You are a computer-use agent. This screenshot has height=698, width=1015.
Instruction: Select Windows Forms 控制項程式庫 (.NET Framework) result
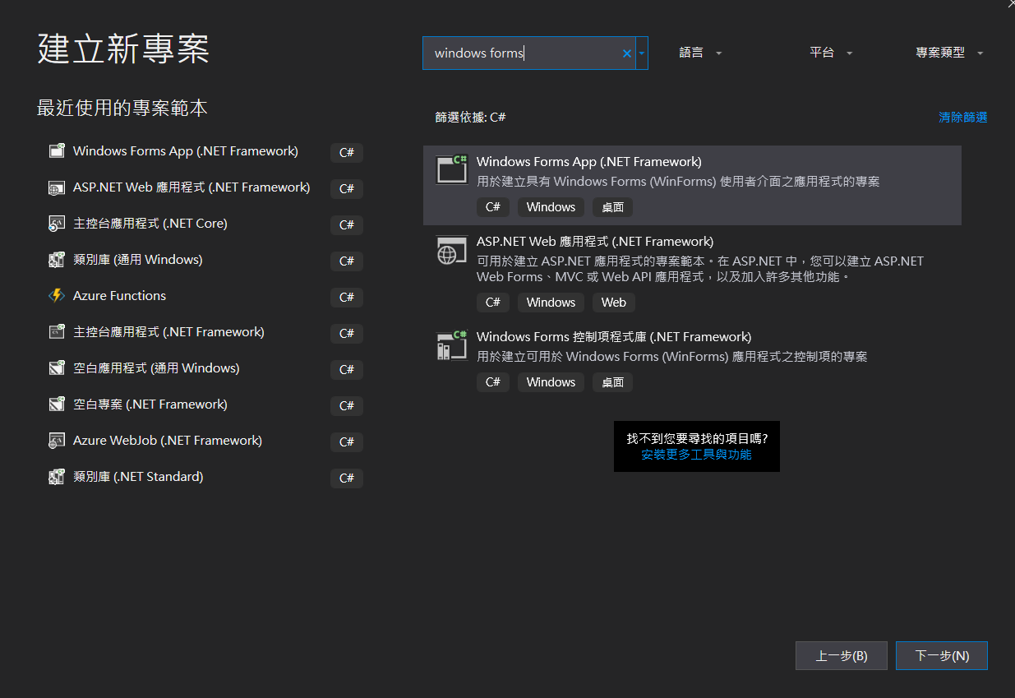pyautogui.click(x=692, y=361)
